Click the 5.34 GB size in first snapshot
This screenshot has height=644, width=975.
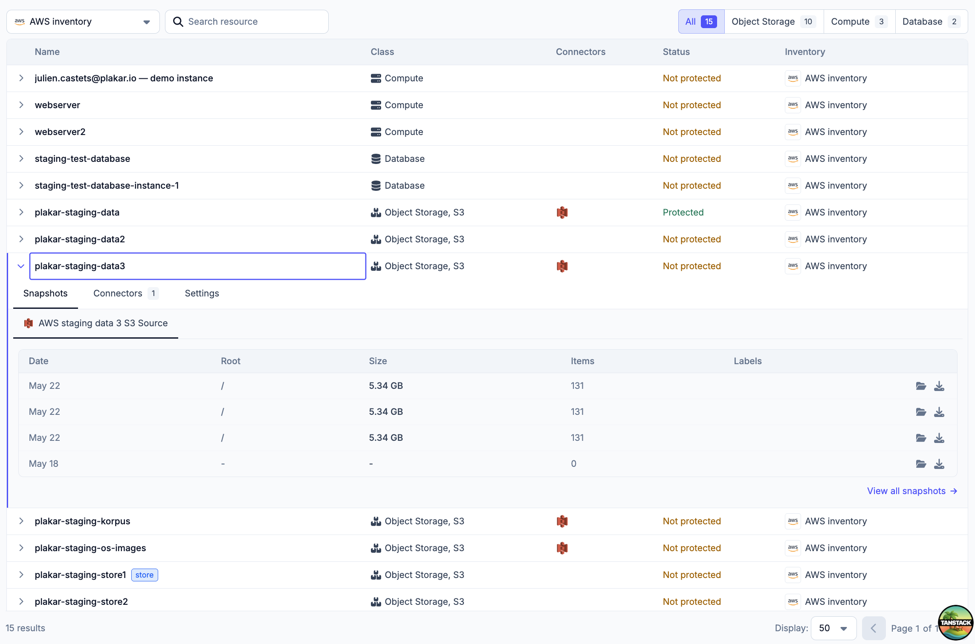[x=386, y=386]
